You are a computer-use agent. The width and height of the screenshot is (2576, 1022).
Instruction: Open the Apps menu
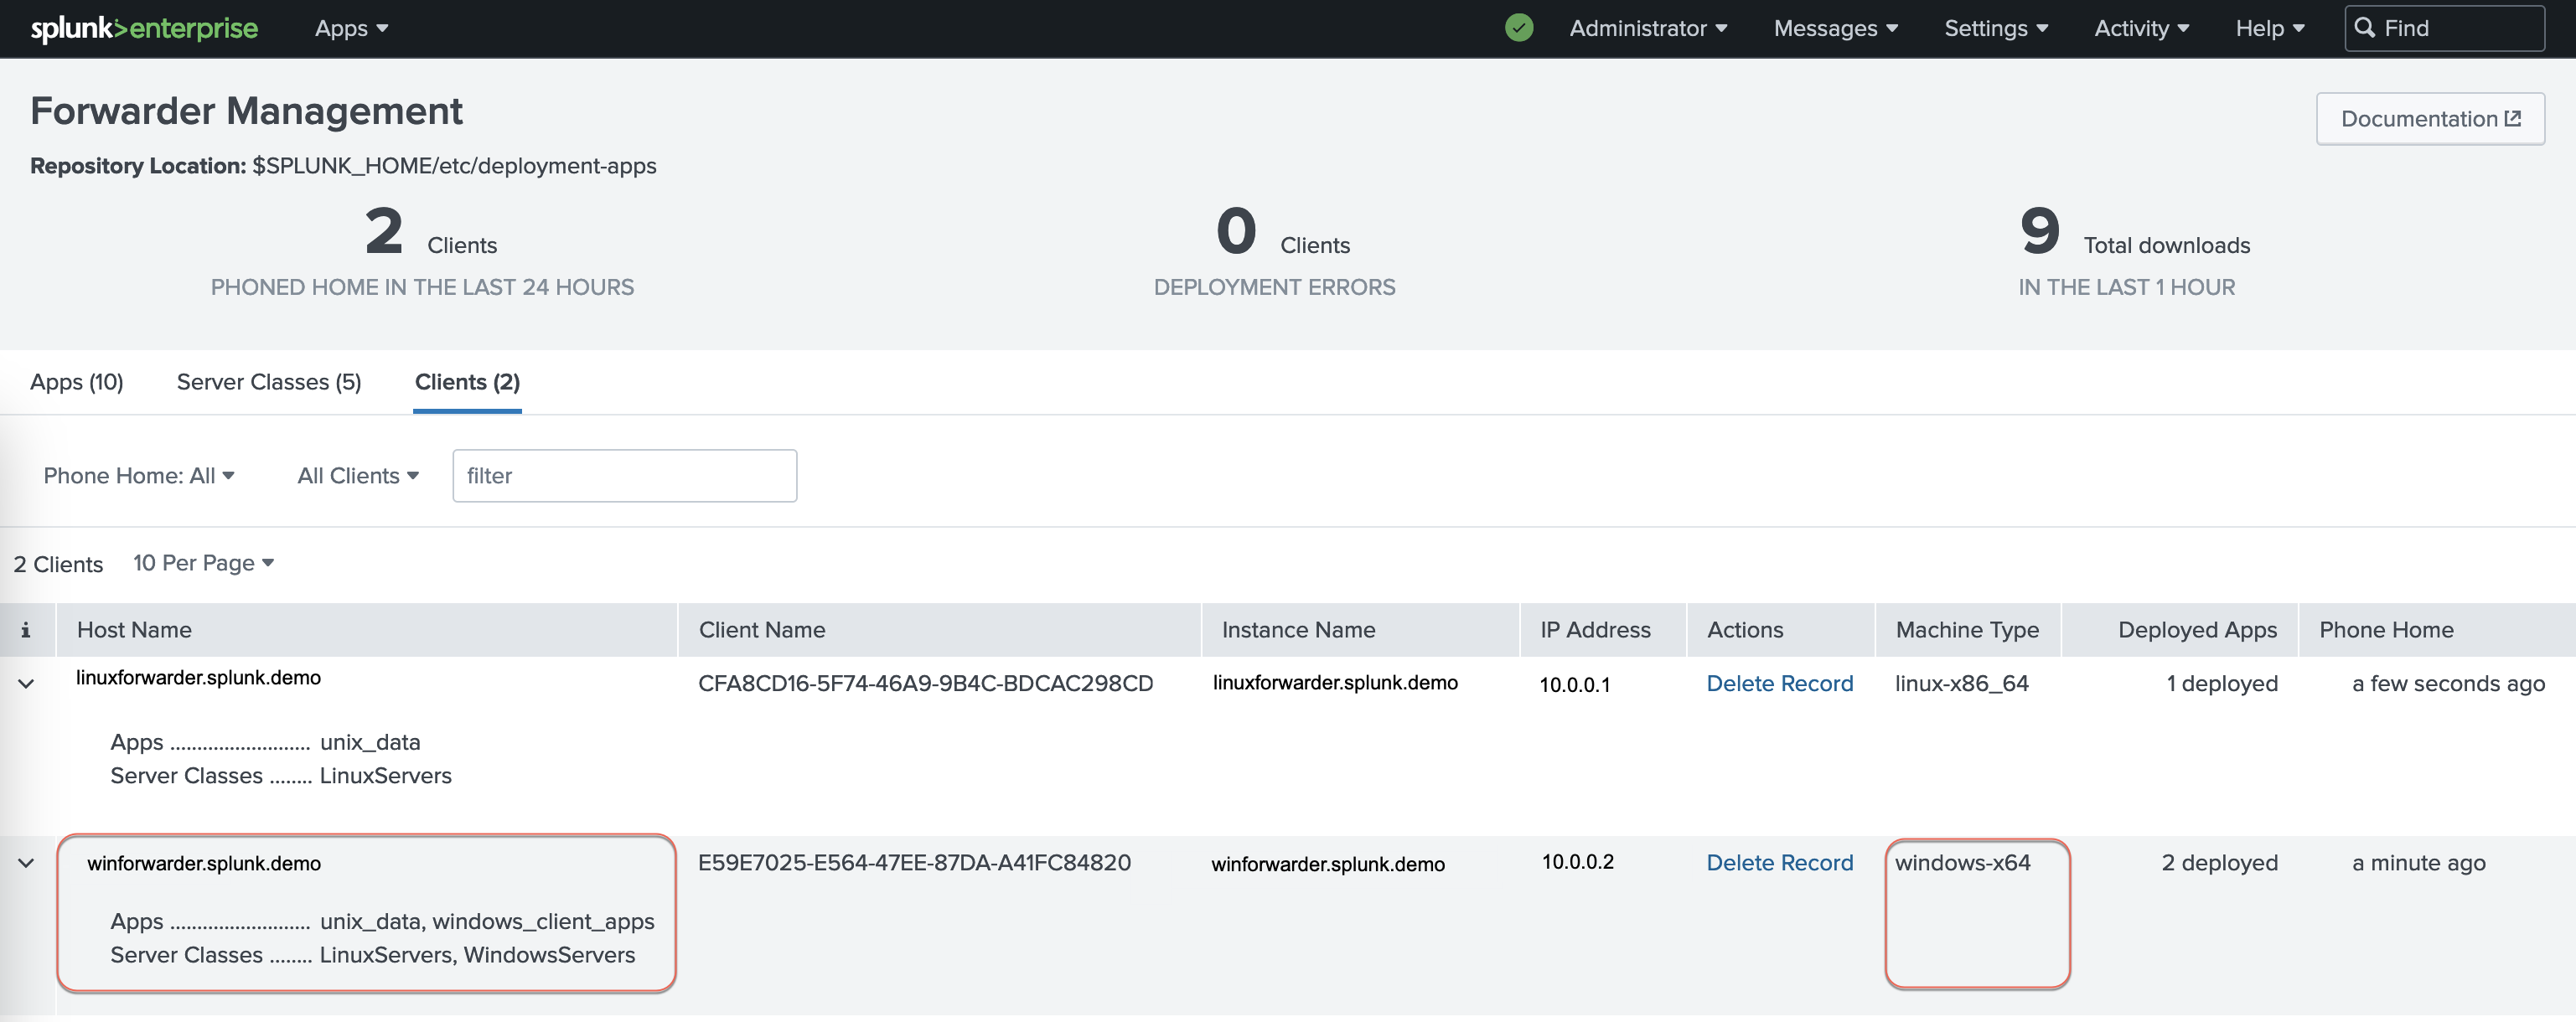[x=349, y=28]
